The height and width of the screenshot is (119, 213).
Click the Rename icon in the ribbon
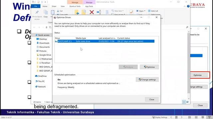(99, 12)
